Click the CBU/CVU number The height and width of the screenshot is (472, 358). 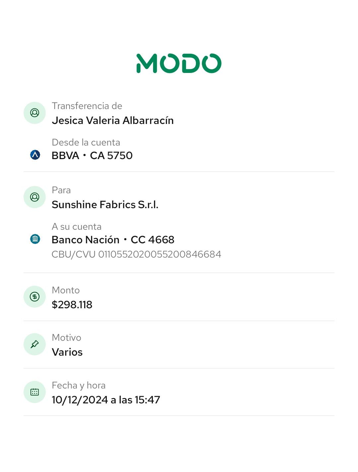136,254
